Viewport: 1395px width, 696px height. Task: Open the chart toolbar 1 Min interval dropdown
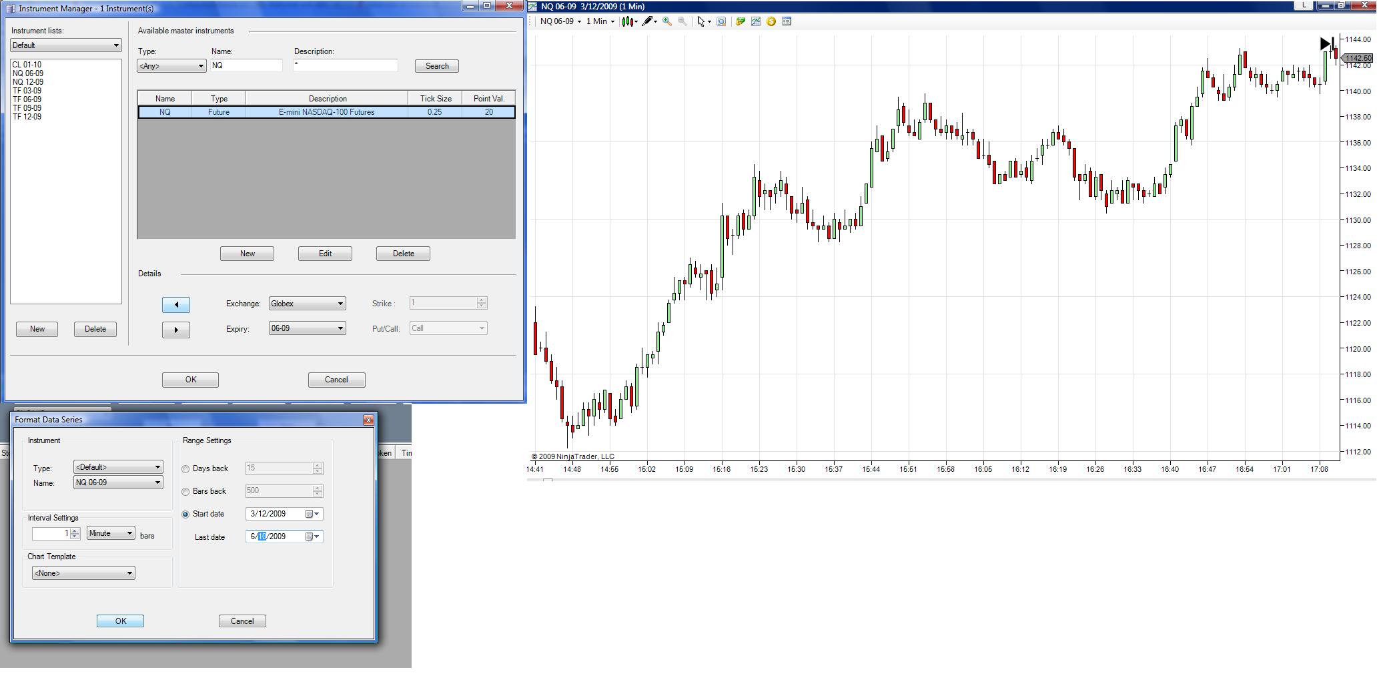click(600, 21)
